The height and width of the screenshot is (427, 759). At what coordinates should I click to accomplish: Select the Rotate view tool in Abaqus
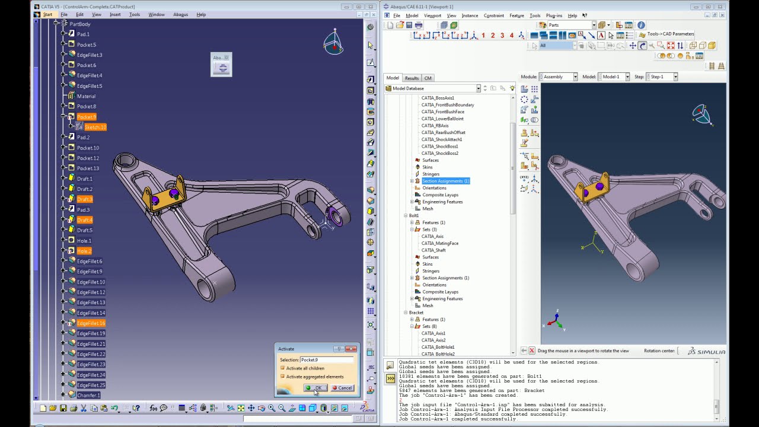tap(642, 46)
